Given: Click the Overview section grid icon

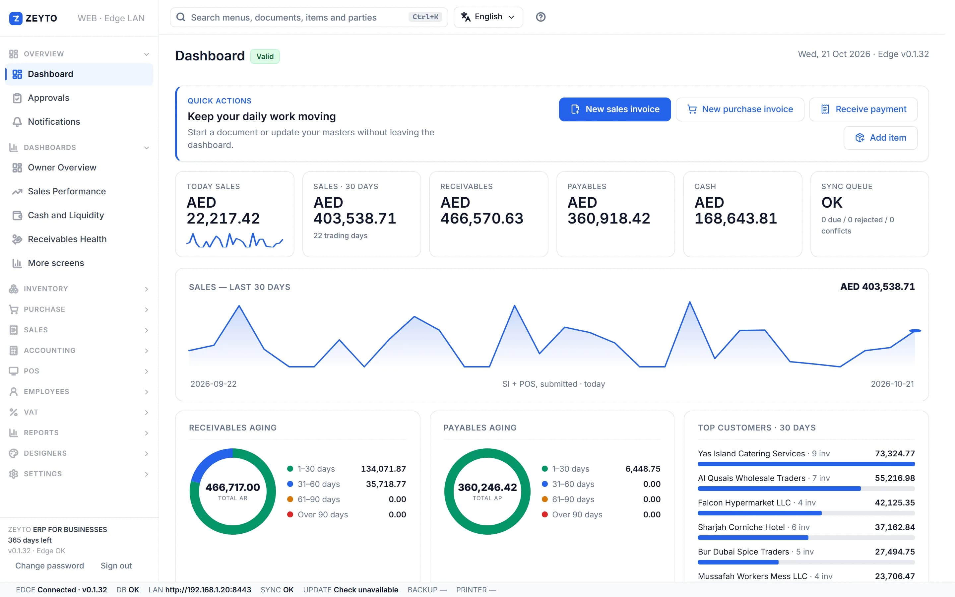Looking at the screenshot, I should pyautogui.click(x=13, y=54).
